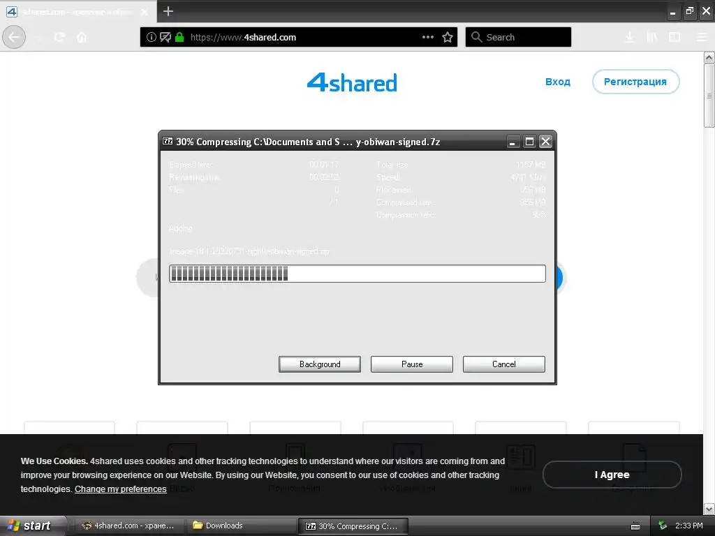Open Change my preferences cookie link

[x=120, y=489]
